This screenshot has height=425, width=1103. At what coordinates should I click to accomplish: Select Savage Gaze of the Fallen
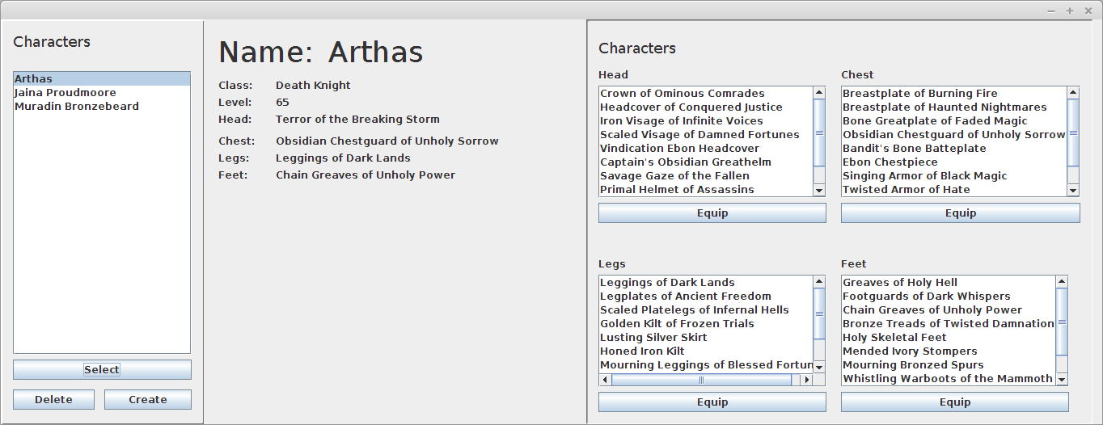706,175
